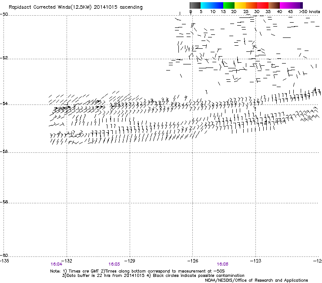This screenshot has width=322, height=283.
Task: Click the cyan 5-10 knots color swatch
Action: pyautogui.click(x=206, y=5)
